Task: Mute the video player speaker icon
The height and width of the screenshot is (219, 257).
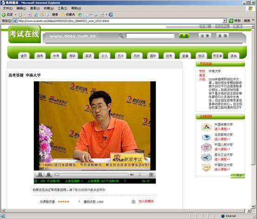Action: tap(132, 175)
